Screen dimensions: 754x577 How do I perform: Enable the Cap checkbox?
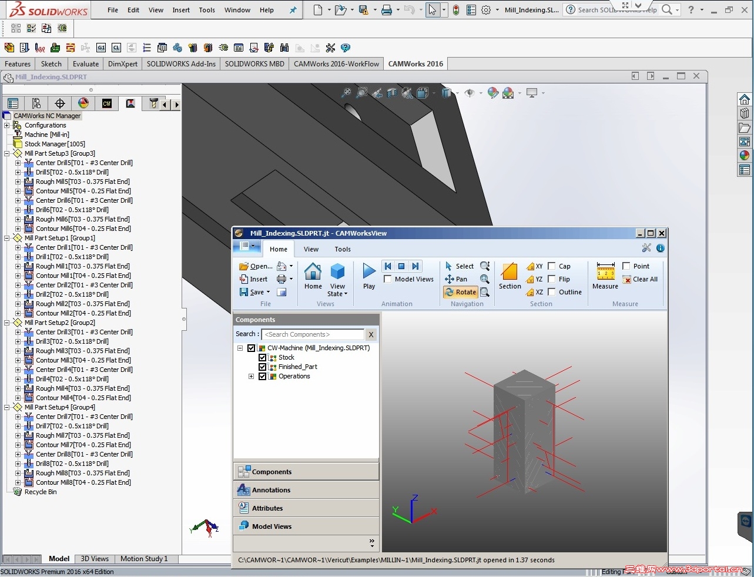coord(552,266)
